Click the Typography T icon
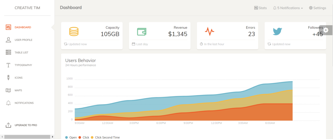333x139 pixels. (8, 65)
